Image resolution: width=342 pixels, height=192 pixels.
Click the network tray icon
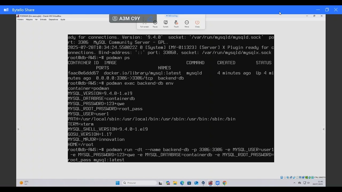(304, 183)
